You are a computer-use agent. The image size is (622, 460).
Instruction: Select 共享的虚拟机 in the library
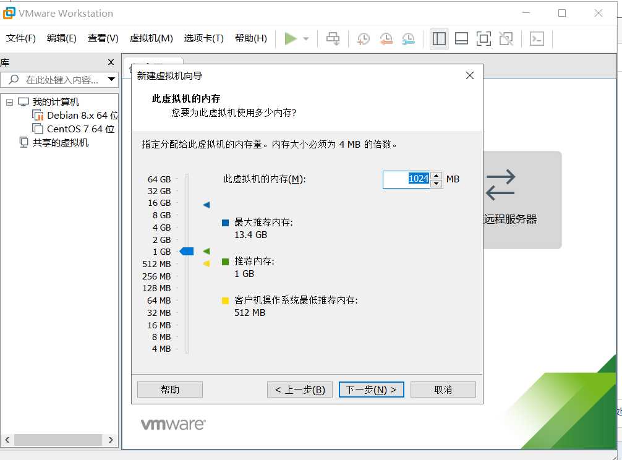(61, 143)
